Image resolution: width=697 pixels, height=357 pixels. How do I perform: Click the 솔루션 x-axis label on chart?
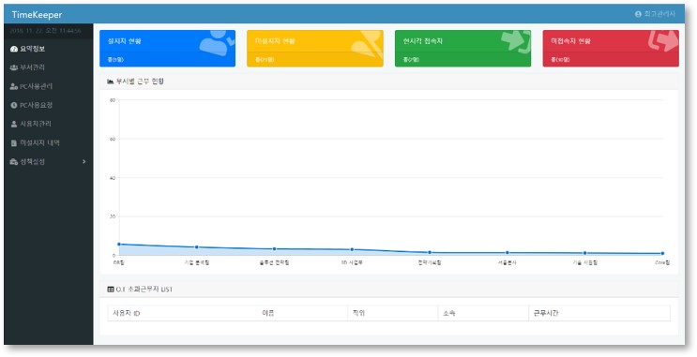[274, 263]
